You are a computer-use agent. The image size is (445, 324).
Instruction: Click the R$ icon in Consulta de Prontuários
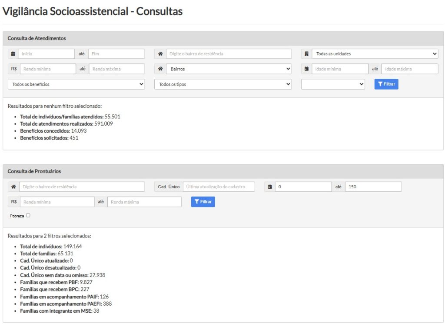coord(14,202)
